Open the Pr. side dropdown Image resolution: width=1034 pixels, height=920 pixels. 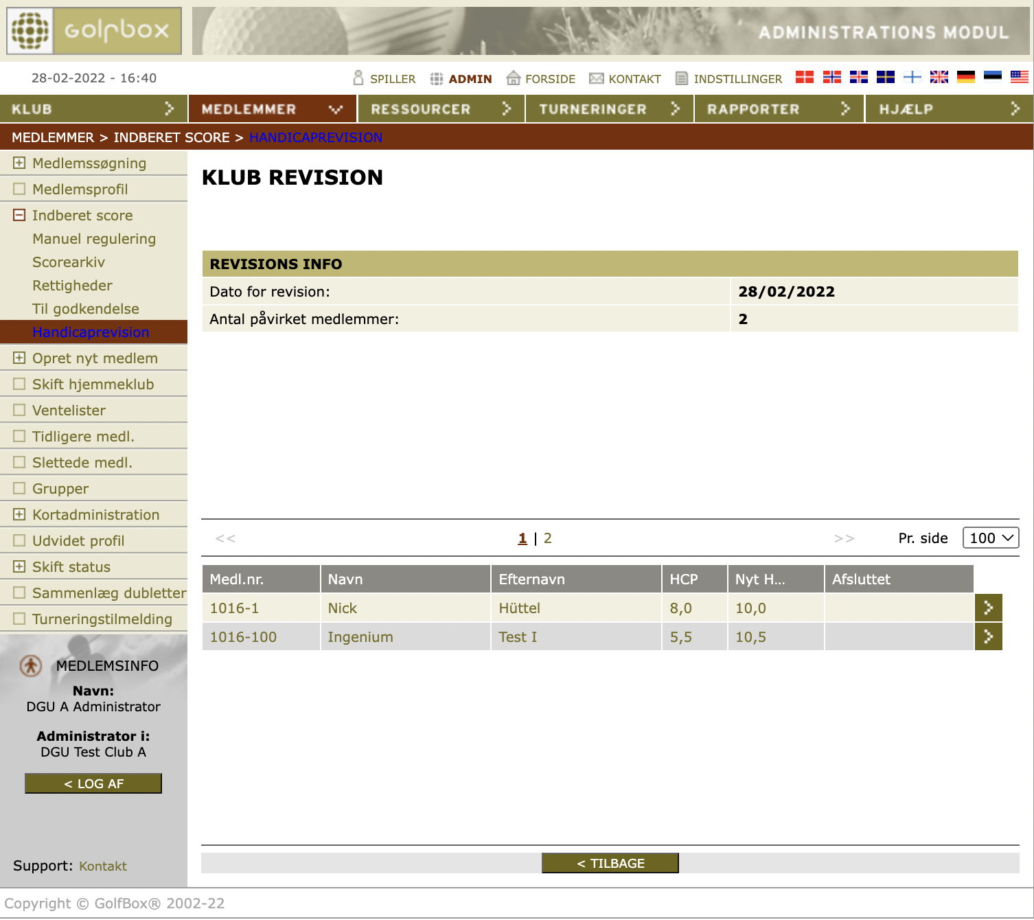[990, 538]
